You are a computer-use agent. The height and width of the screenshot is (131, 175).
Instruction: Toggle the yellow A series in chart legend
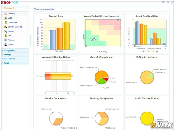pos(155,52)
